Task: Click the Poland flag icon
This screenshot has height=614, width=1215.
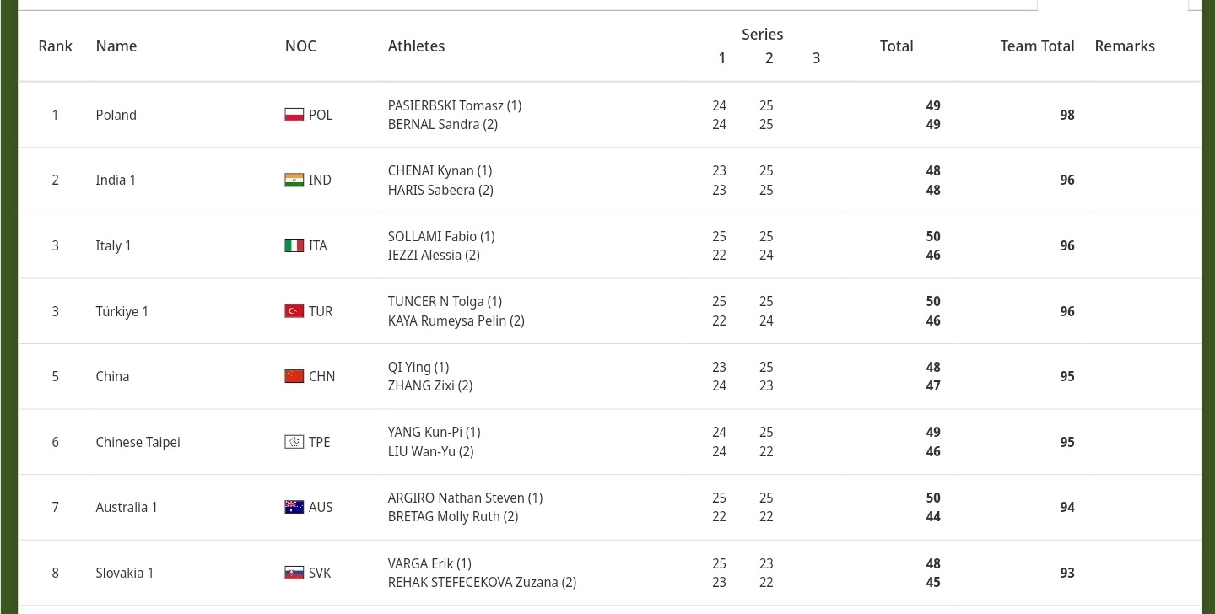Action: point(294,115)
